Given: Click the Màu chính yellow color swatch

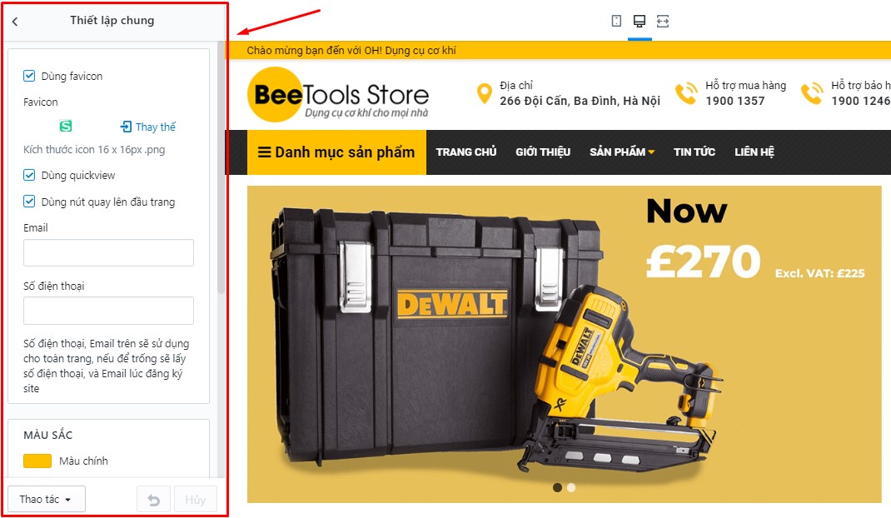Looking at the screenshot, I should pyautogui.click(x=37, y=461).
